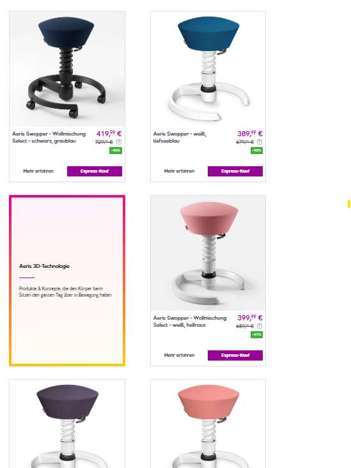Express-Kauf the weiß tiefseeblau Swopper

[235, 171]
